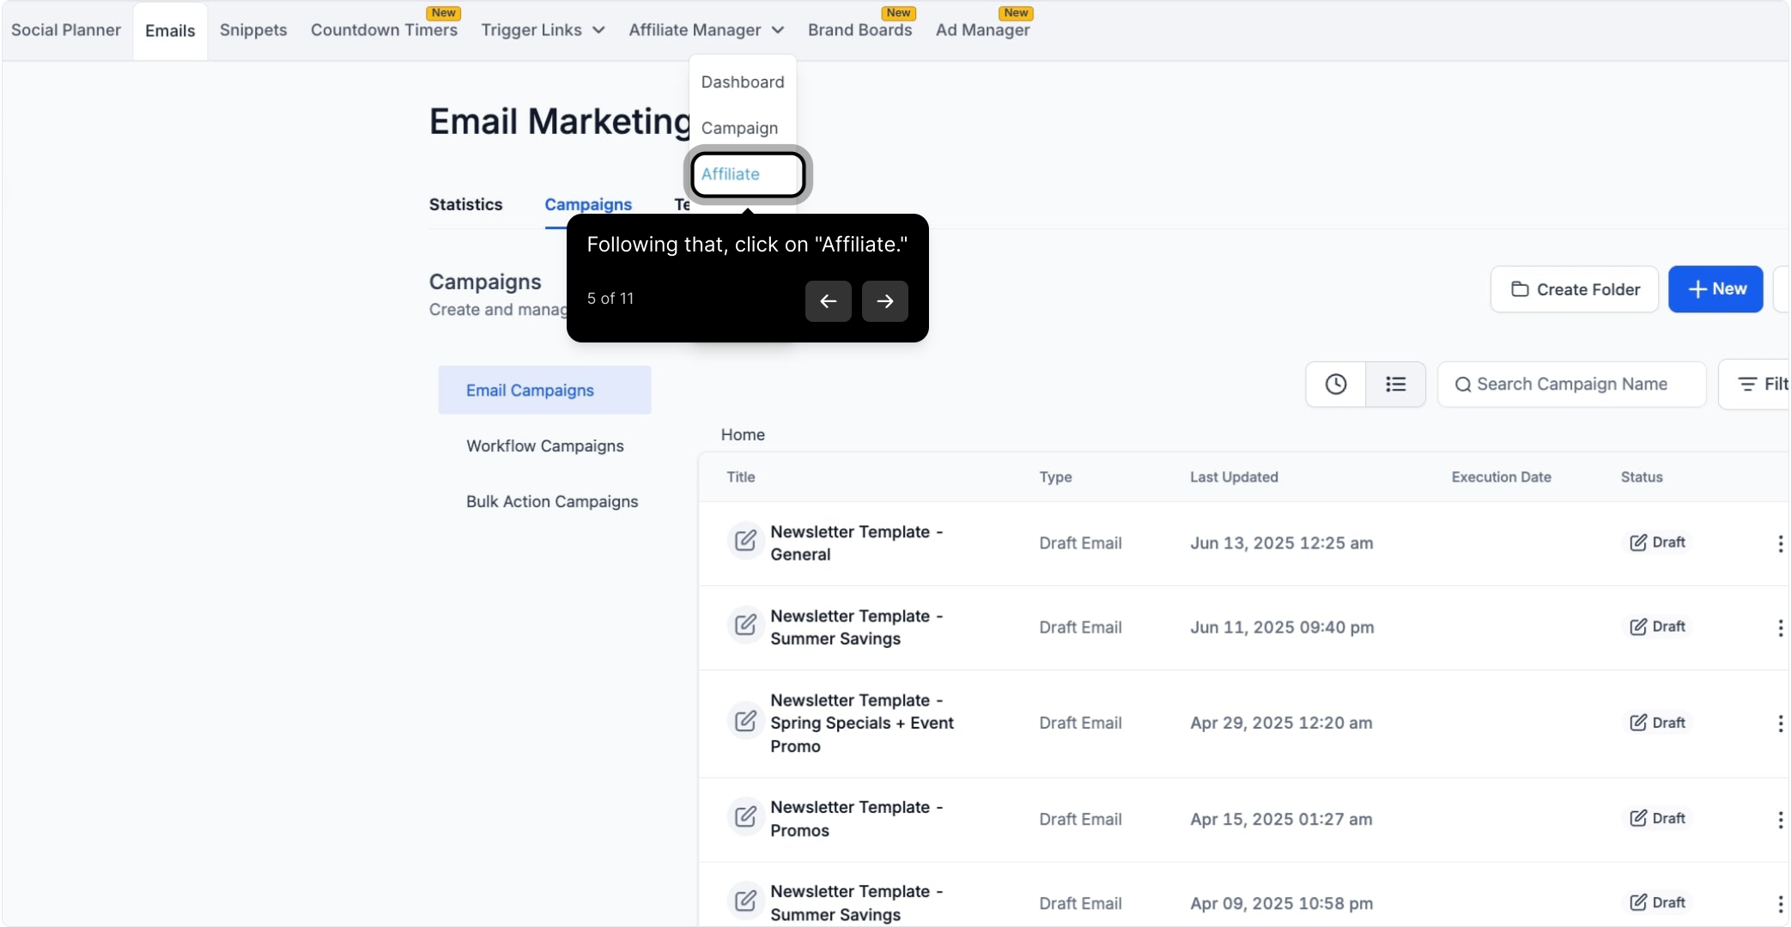Select Bulk Action Campaigns in sidebar
Viewport: 1791px width, 927px height.
click(551, 502)
